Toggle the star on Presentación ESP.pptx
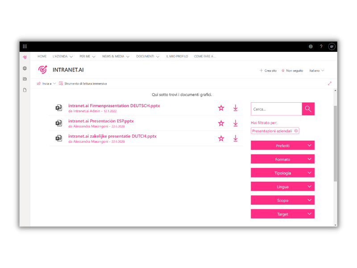 click(x=221, y=123)
